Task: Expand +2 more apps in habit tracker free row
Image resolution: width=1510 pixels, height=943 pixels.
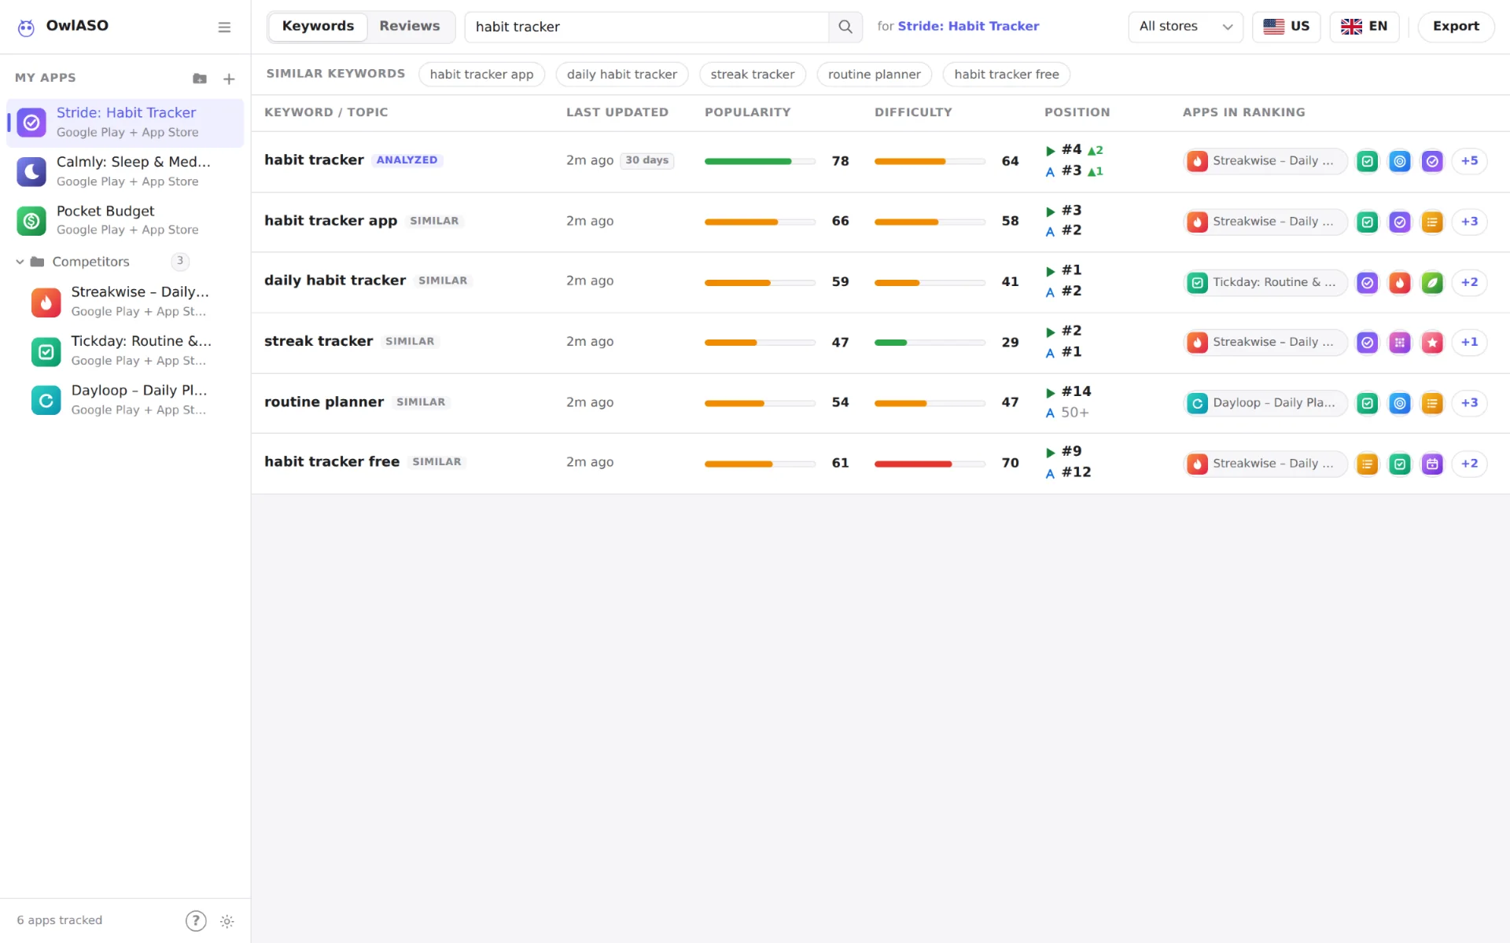Action: click(x=1469, y=464)
